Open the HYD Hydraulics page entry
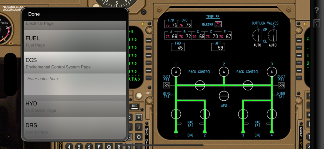The image size is (324, 149). tap(75, 106)
